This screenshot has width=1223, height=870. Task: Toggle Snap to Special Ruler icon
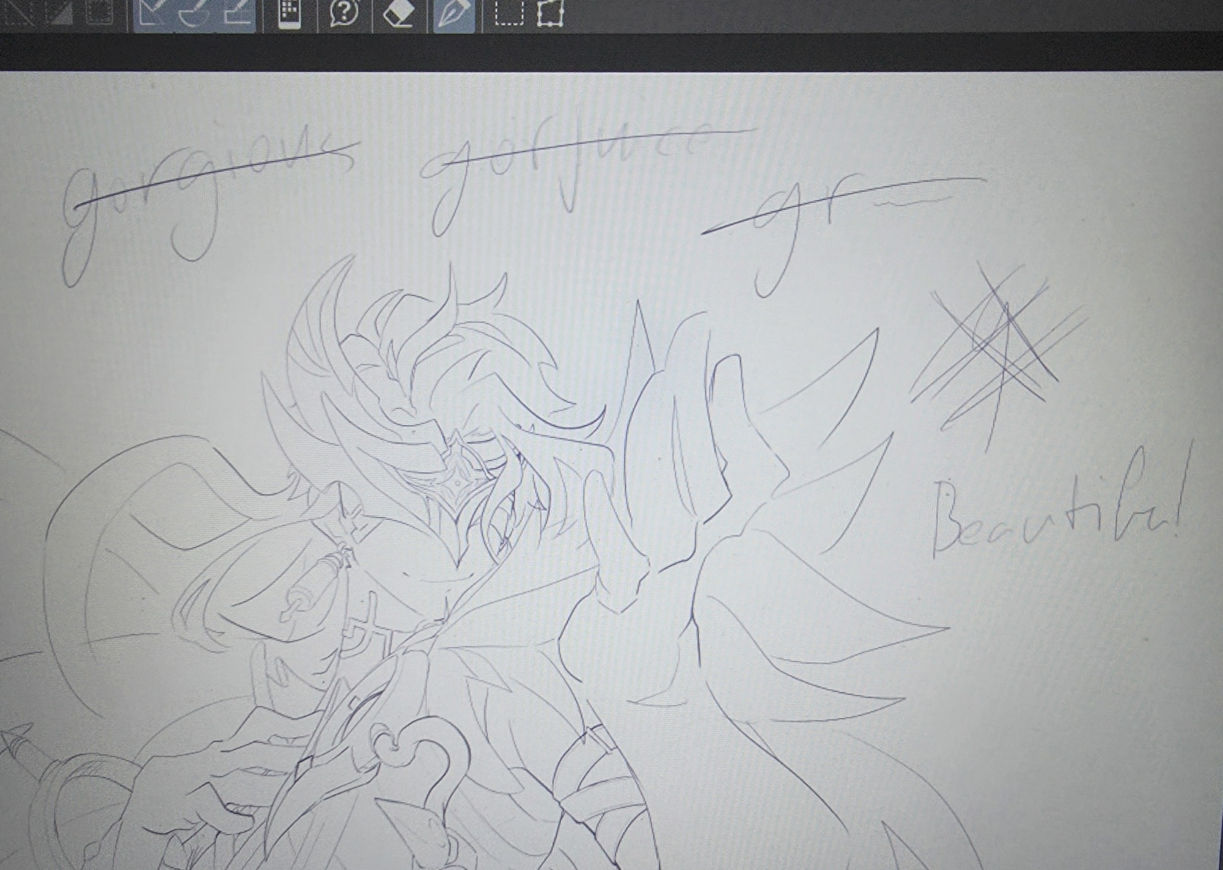click(193, 13)
